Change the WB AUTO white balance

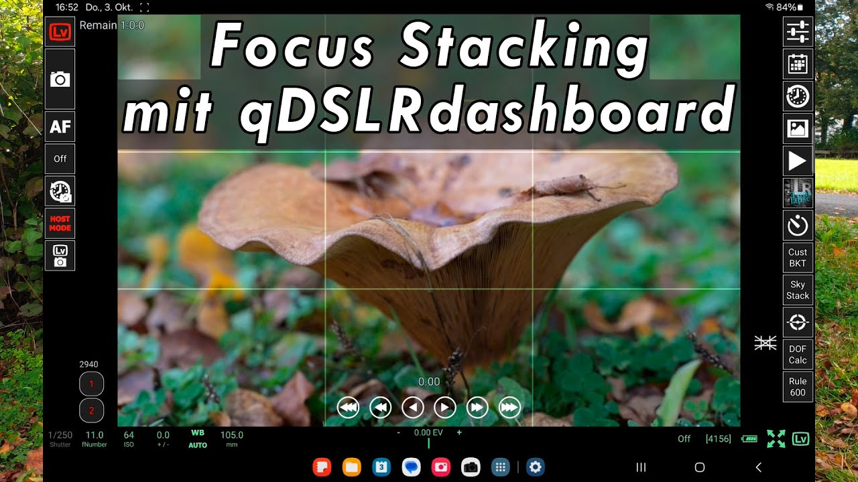[198, 439]
